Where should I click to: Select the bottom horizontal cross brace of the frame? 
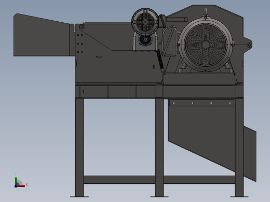159,180
